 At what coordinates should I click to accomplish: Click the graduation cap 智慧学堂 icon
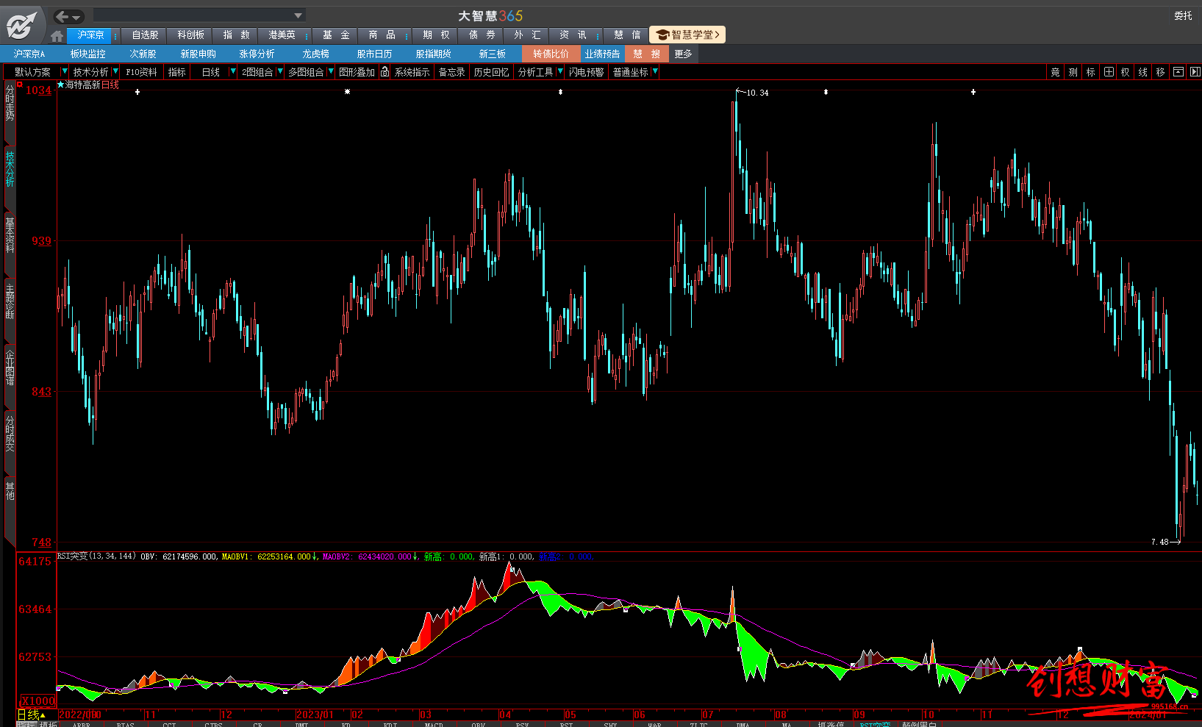[x=662, y=35]
